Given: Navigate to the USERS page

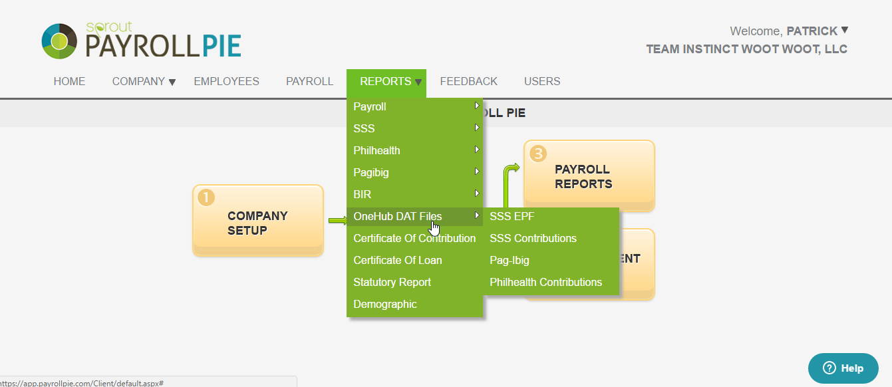Looking at the screenshot, I should point(541,81).
